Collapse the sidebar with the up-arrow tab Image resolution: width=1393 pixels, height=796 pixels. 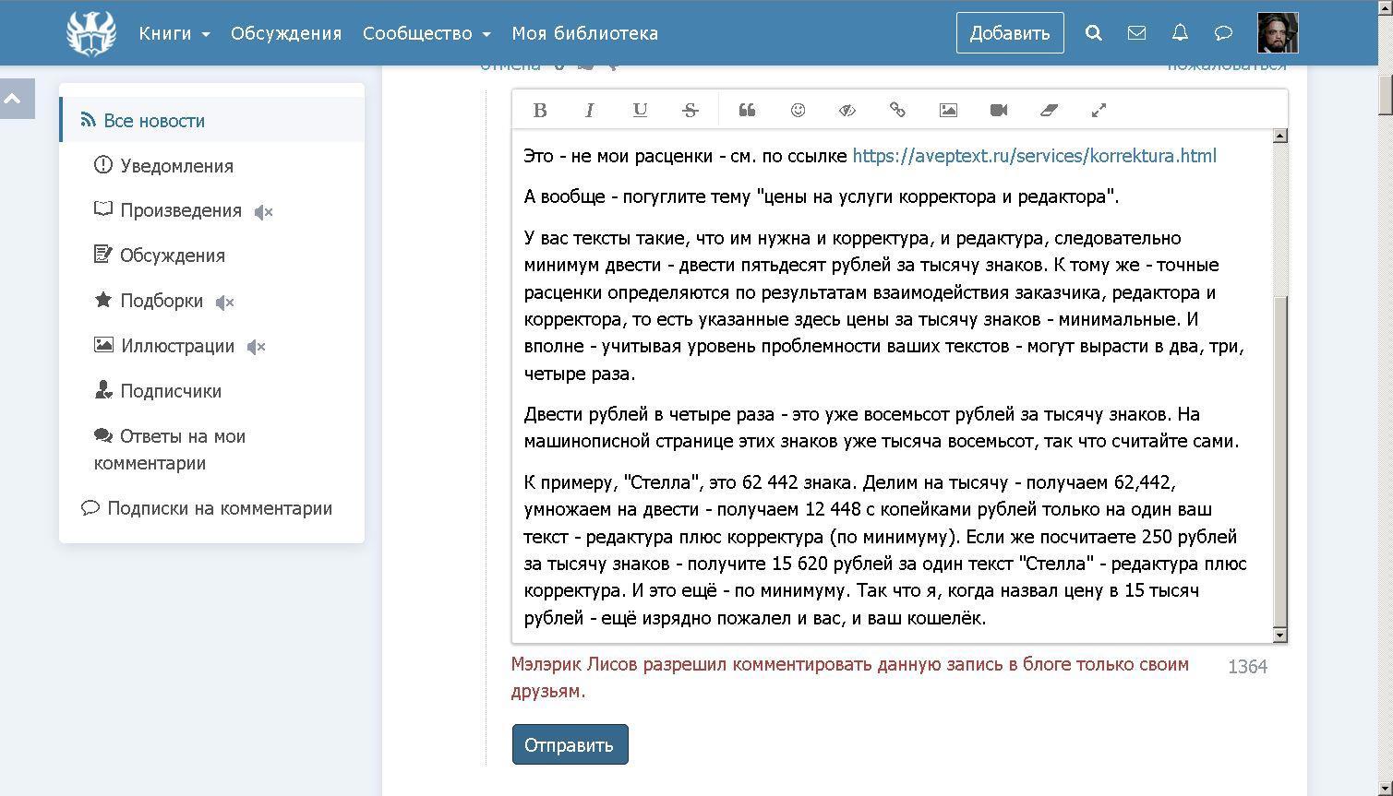[x=16, y=99]
